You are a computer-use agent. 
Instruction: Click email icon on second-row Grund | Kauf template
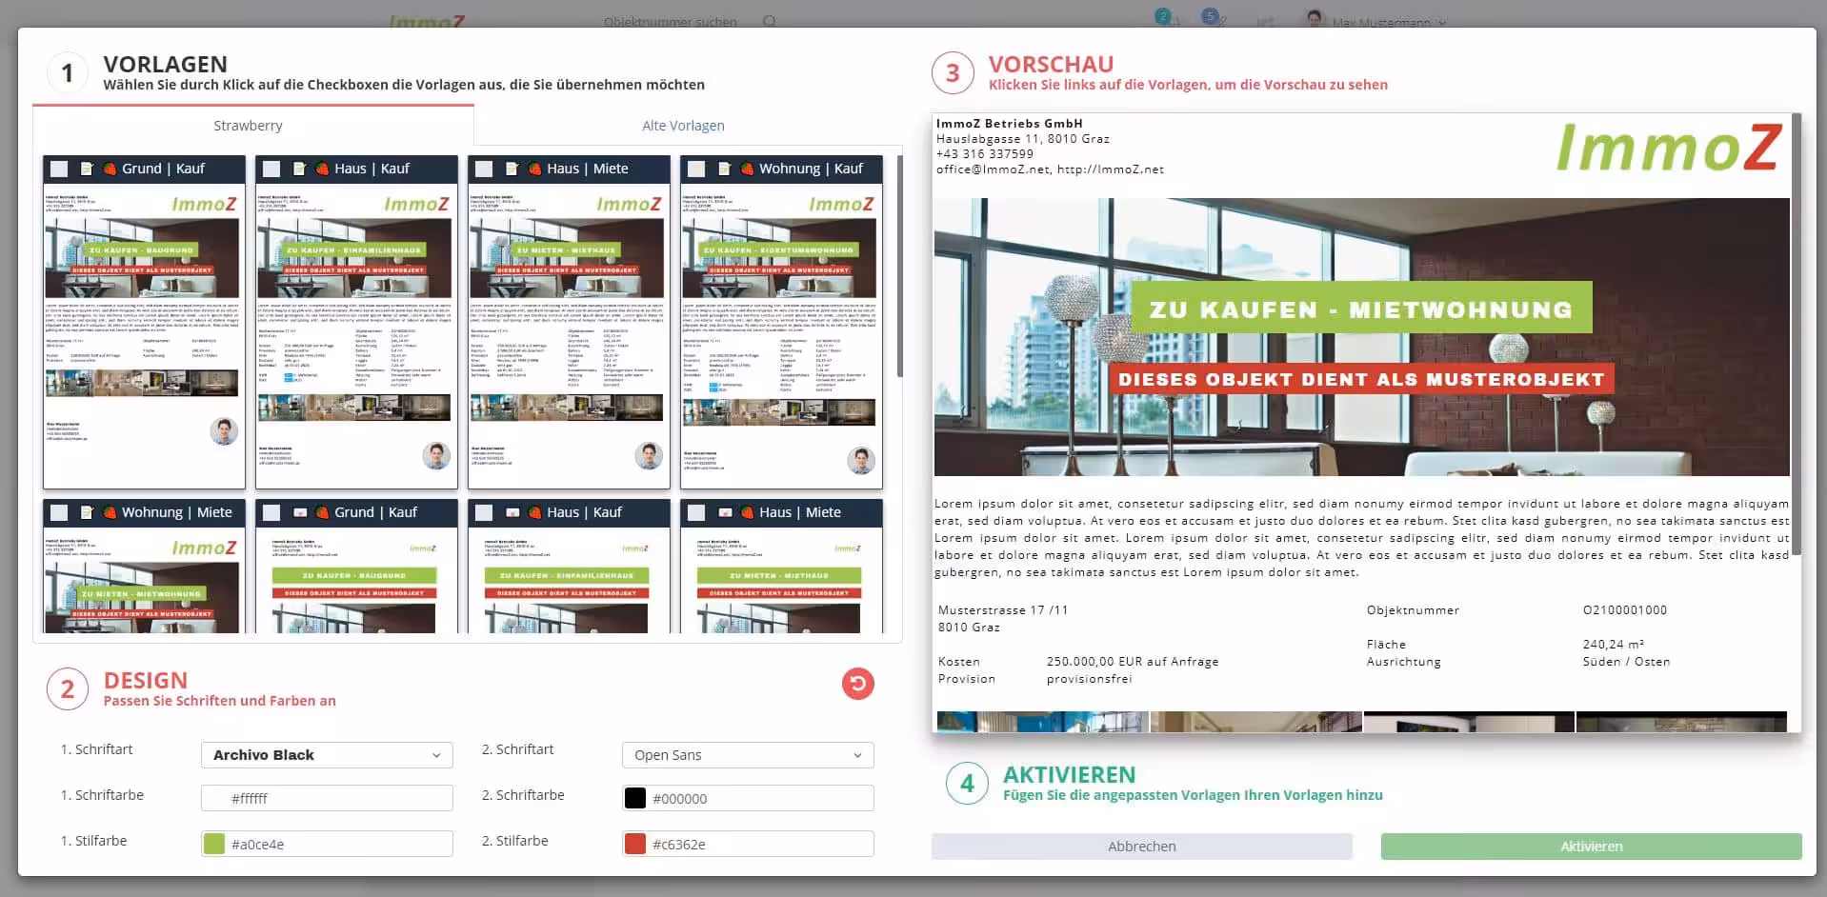point(300,512)
